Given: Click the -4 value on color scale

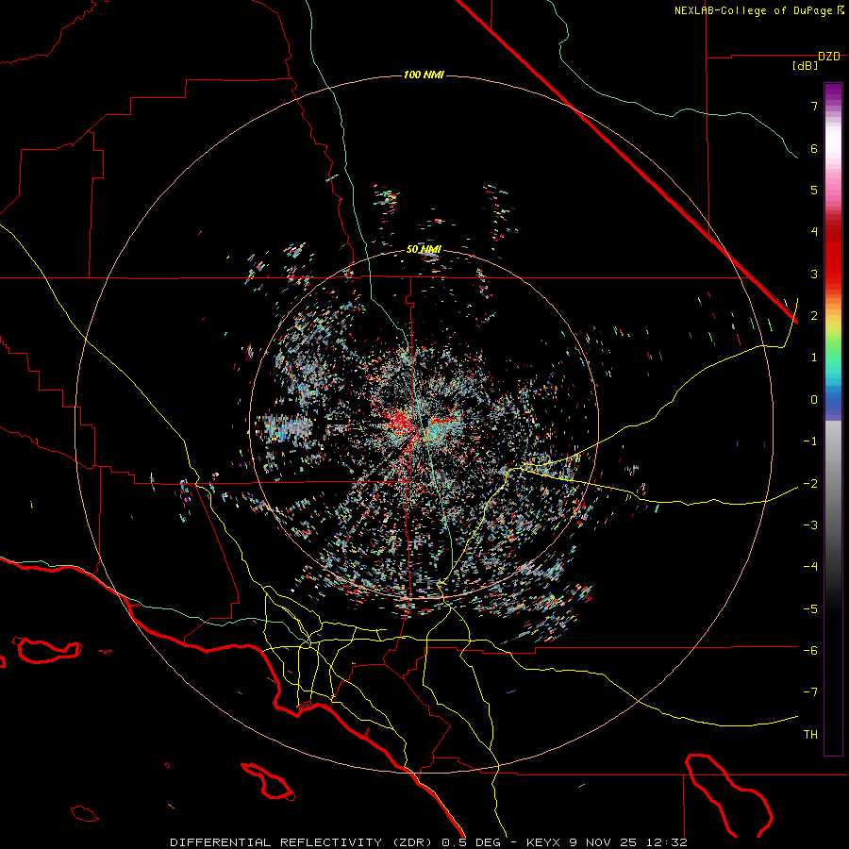Looking at the screenshot, I should (810, 567).
